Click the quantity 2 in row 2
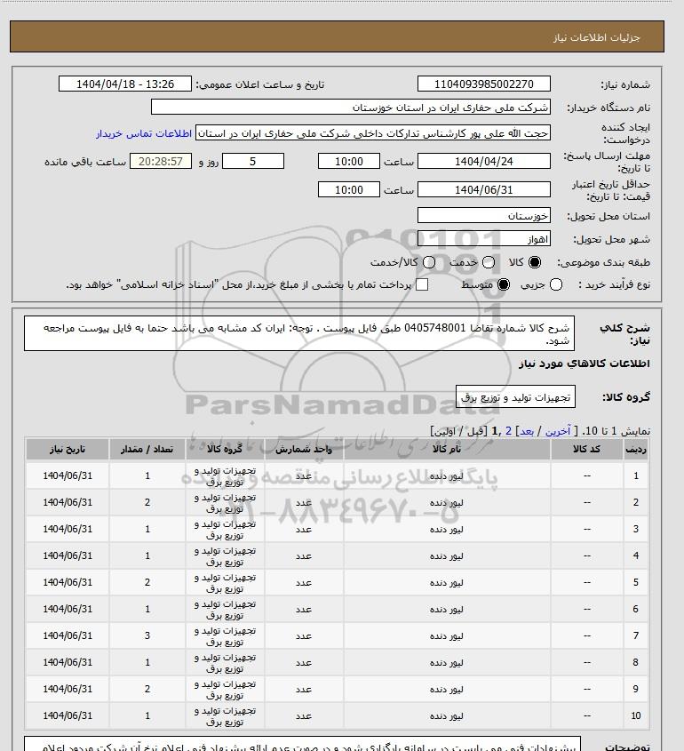 coord(147,502)
